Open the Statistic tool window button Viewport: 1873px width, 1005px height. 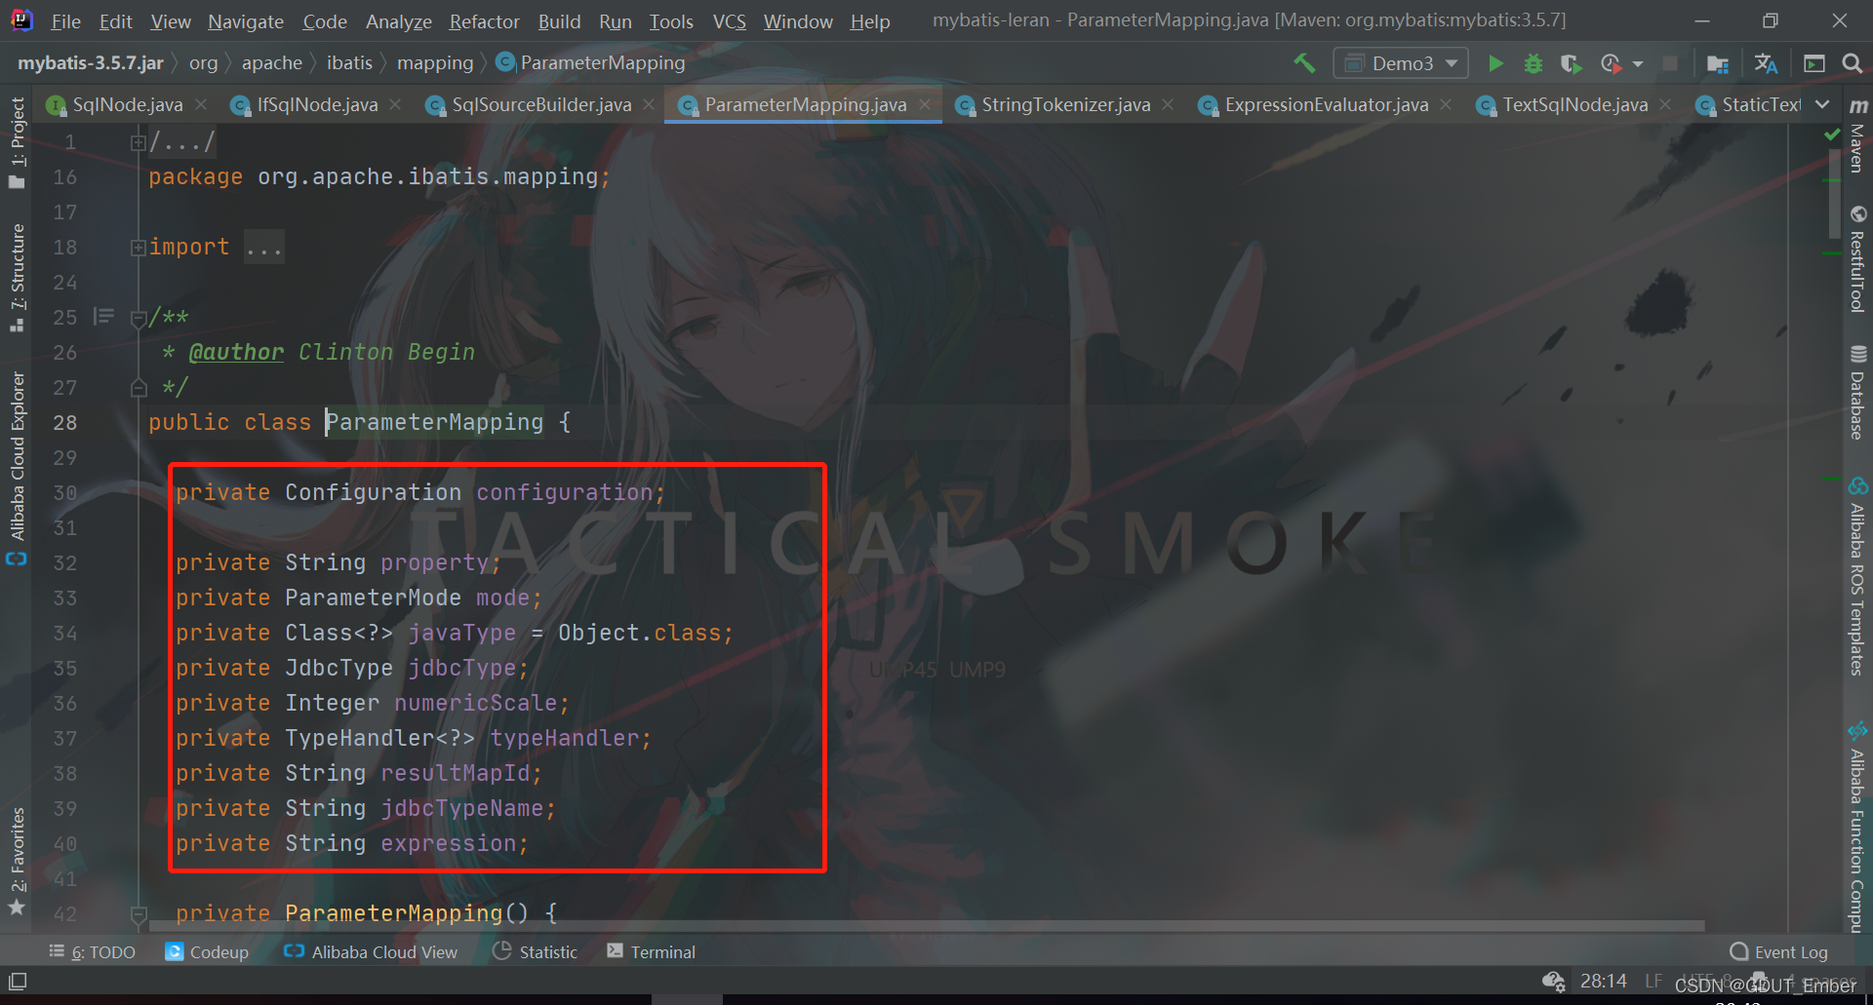point(535,952)
